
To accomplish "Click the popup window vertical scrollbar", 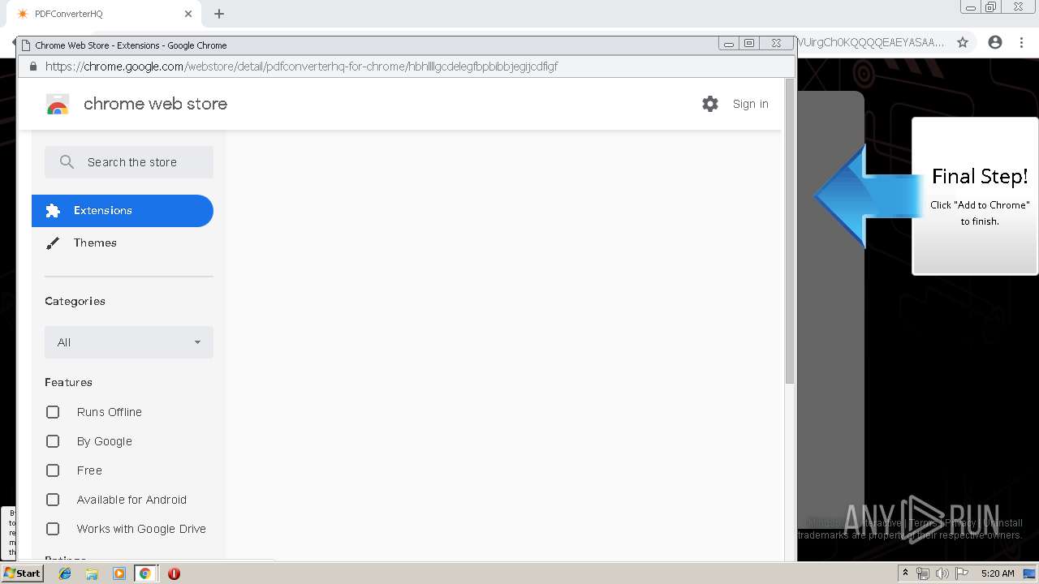I will (790, 231).
